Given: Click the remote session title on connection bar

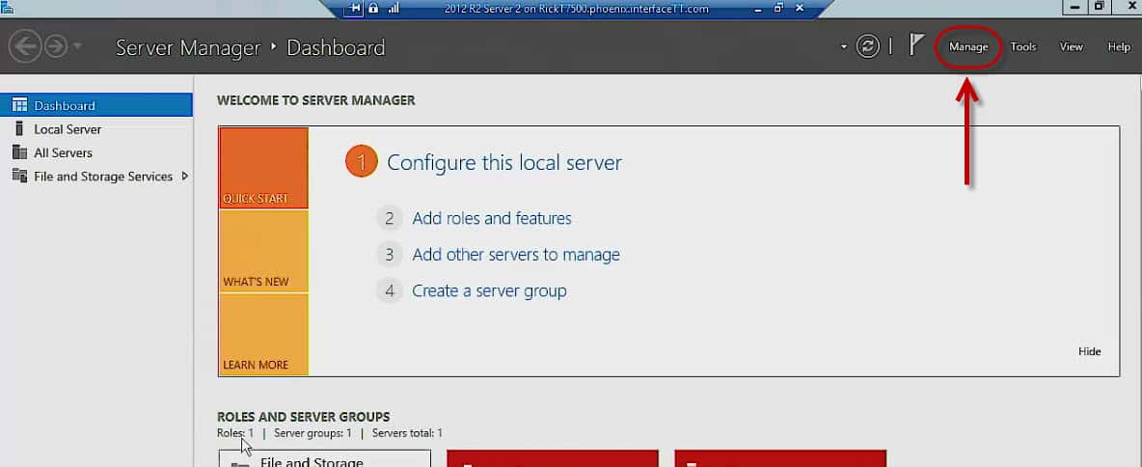Looking at the screenshot, I should 576,9.
